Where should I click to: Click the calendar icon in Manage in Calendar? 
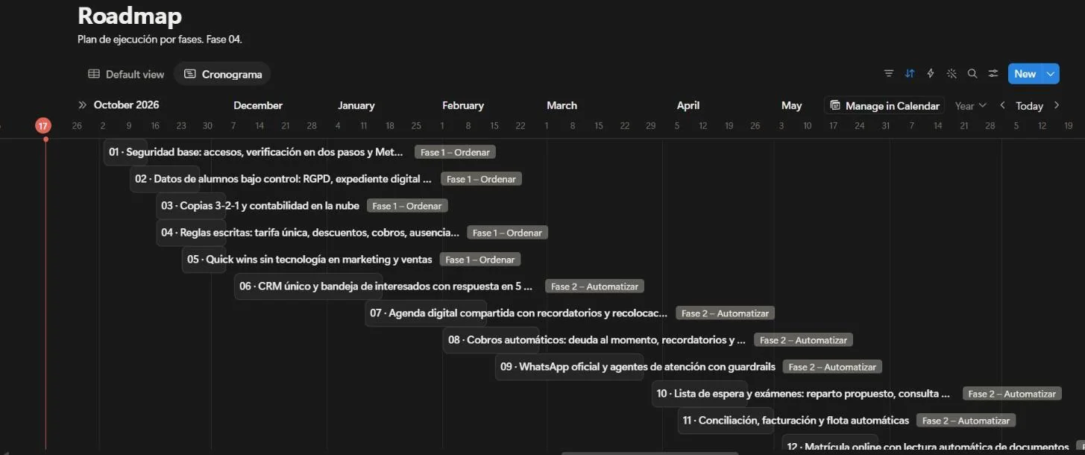(835, 105)
